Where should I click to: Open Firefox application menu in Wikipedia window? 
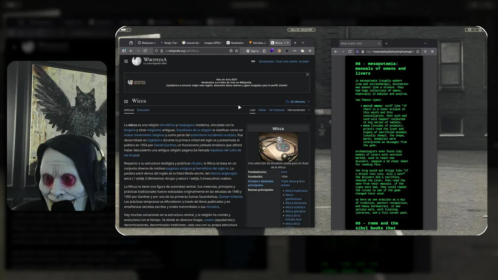[x=310, y=51]
